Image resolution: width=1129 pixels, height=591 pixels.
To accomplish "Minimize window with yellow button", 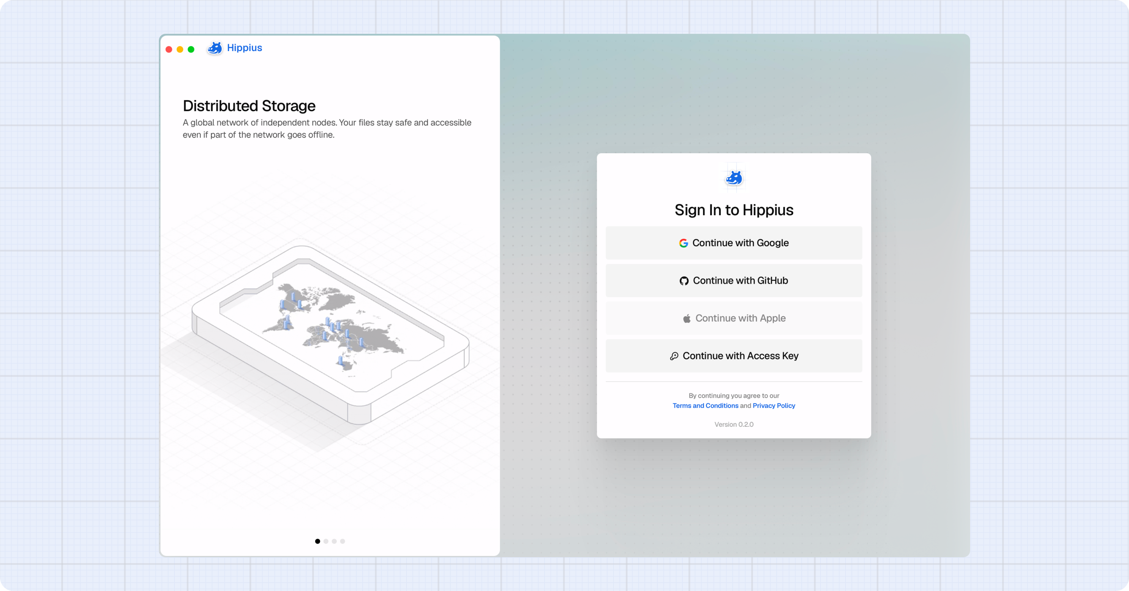I will click(x=180, y=49).
